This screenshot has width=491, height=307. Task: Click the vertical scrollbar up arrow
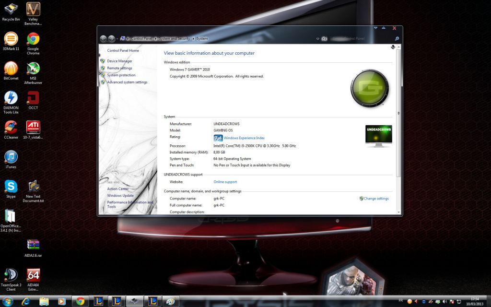pyautogui.click(x=398, y=47)
